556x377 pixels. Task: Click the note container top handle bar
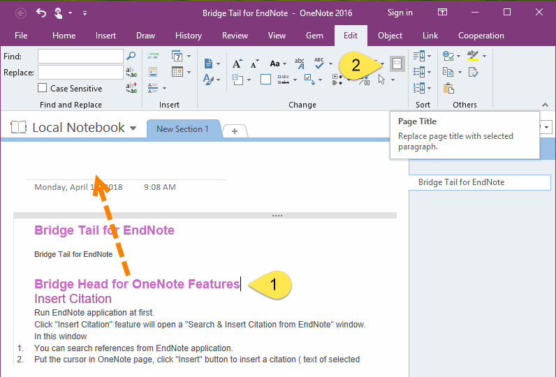click(205, 216)
